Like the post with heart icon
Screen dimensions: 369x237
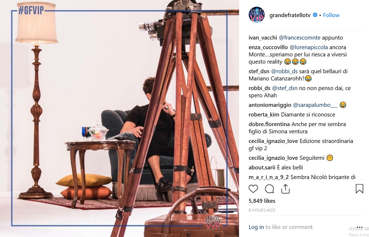253,189
